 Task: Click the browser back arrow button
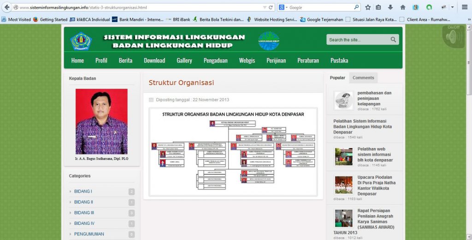pyautogui.click(x=7, y=7)
